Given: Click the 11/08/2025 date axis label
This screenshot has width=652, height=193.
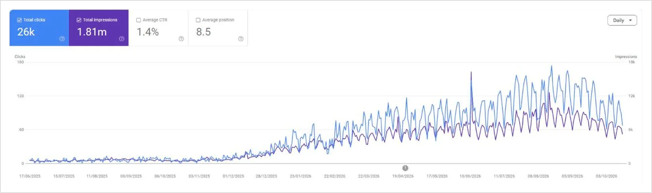Looking at the screenshot, I should [x=97, y=176].
